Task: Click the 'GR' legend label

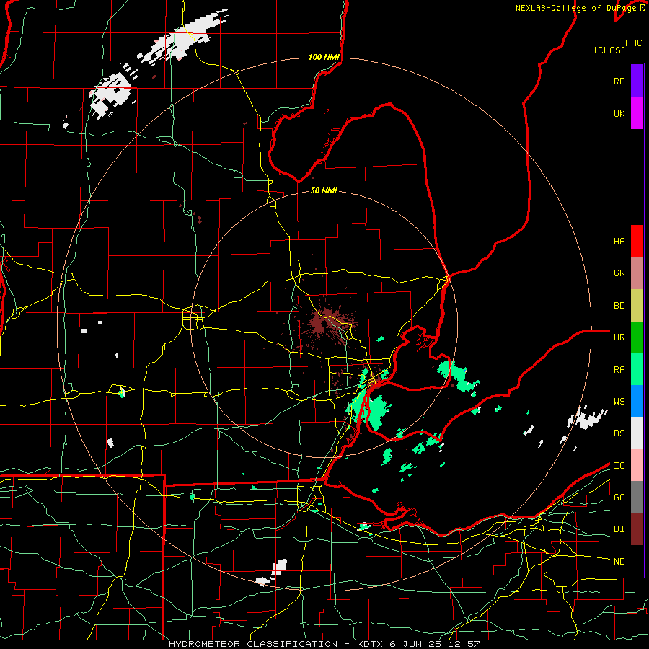Action: click(x=619, y=273)
